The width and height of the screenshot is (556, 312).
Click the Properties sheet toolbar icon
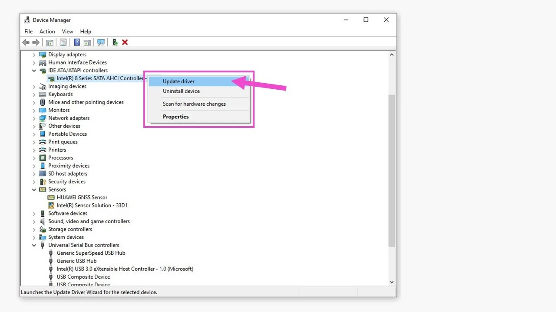[63, 42]
